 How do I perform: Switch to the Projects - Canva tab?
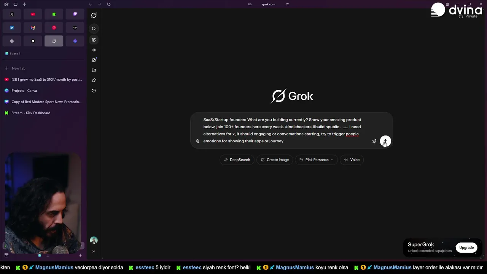click(43, 91)
